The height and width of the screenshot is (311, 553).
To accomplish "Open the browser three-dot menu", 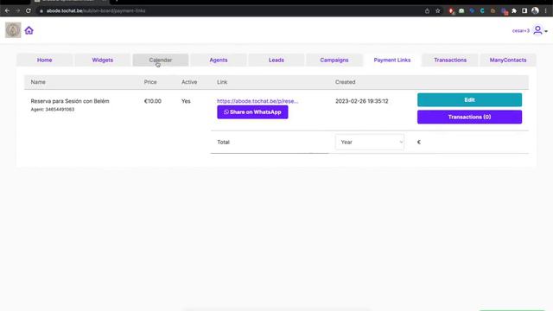I will click(545, 11).
